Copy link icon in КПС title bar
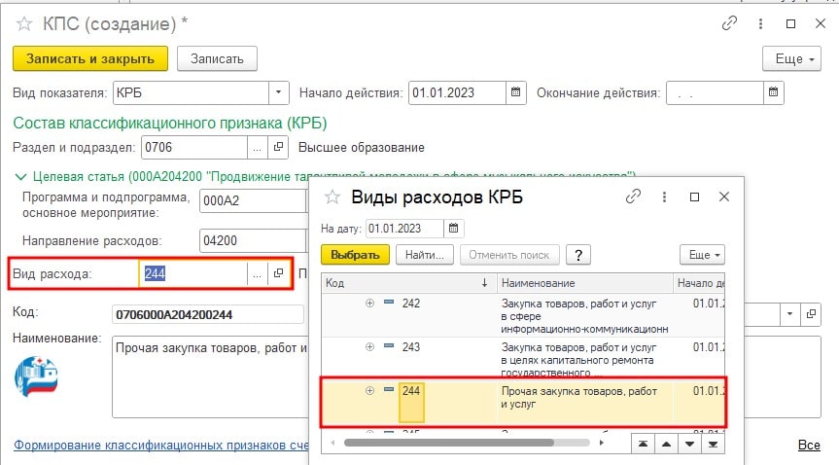 tap(729, 23)
